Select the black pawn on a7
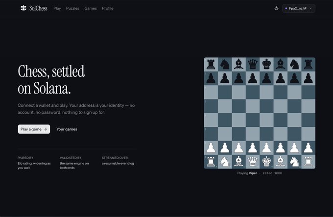The image size is (333, 217). click(211, 78)
